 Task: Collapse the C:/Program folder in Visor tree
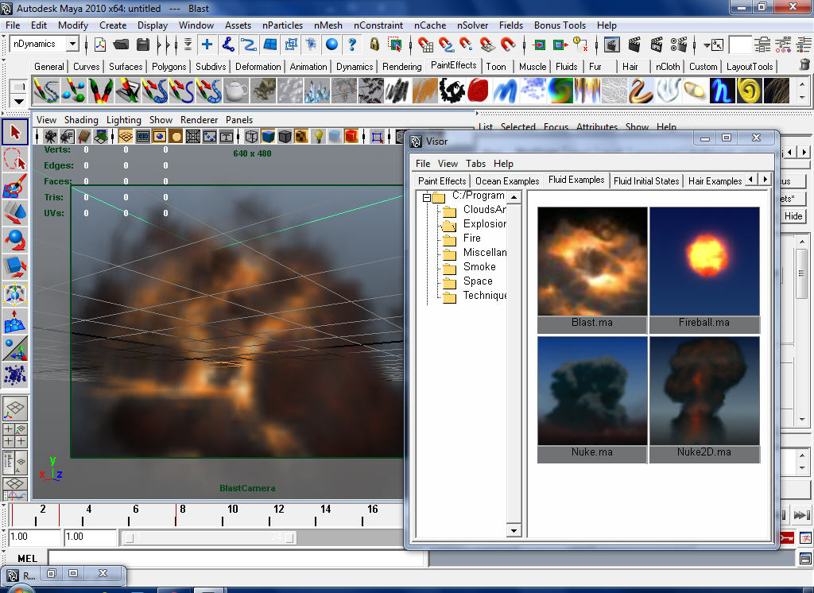pyautogui.click(x=427, y=197)
